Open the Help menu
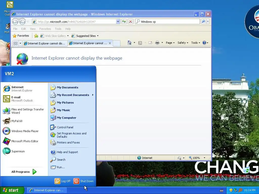Image resolution: width=259 pixels, height=194 pixels. [68, 29]
